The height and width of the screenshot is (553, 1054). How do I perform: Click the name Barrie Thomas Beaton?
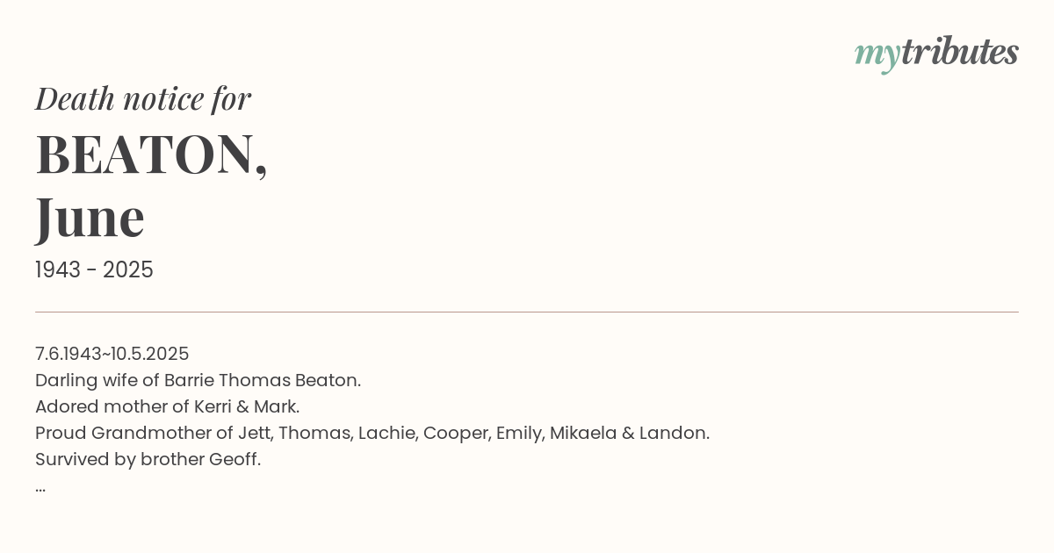261,380
